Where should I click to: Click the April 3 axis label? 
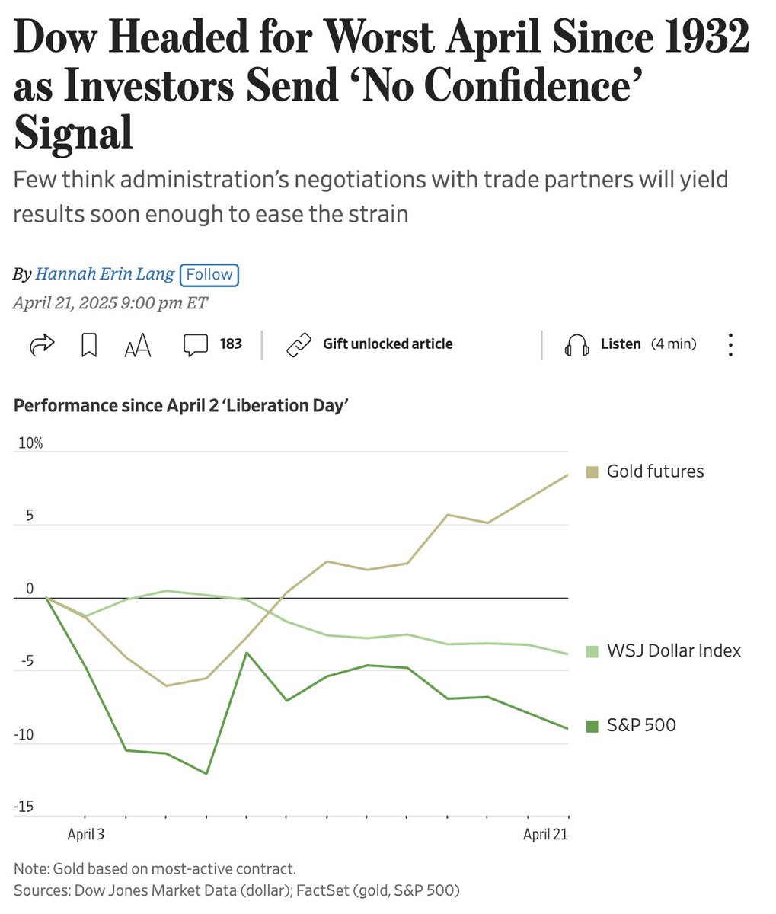tap(86, 834)
